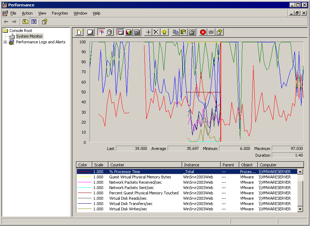Screen dimensions: 311x226
Task: Click the Add counter plus icon
Action: point(148,32)
